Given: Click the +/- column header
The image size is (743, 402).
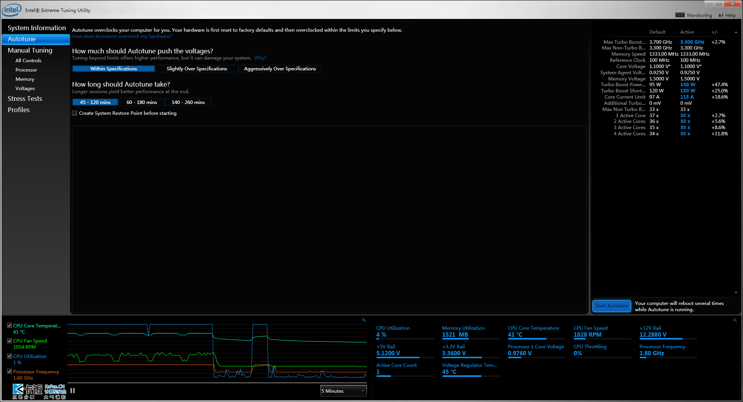Looking at the screenshot, I should tap(715, 32).
